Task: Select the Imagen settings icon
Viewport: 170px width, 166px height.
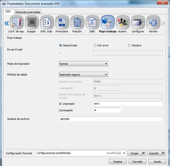Action: 32,22
